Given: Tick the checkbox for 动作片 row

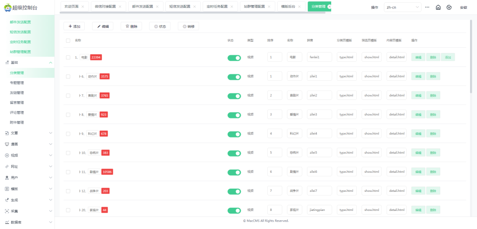Looking at the screenshot, I should point(68,76).
